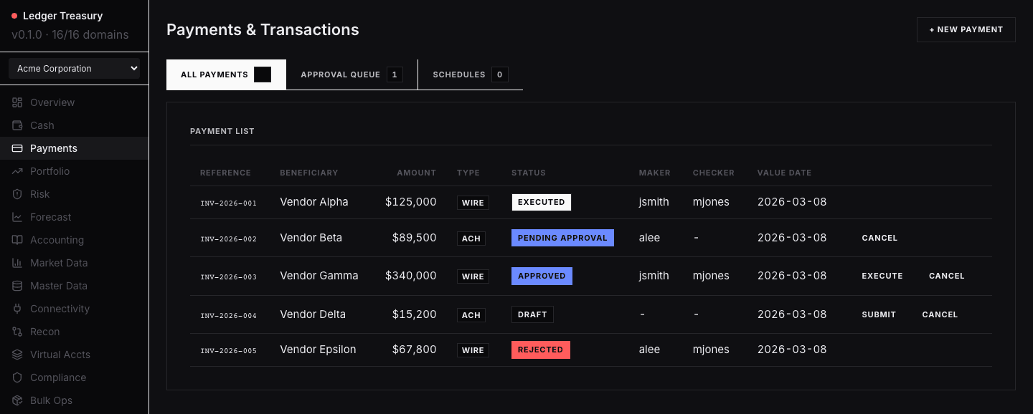This screenshot has width=1033, height=414.
Task: Switch to the Schedules tab
Action: (471, 74)
